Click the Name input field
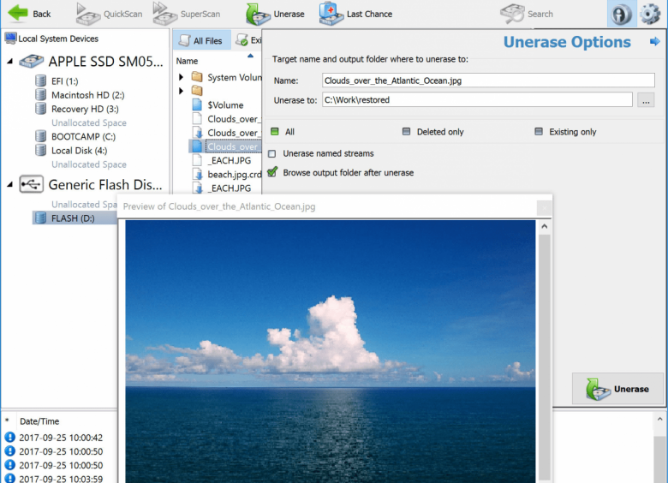The width and height of the screenshot is (668, 483). pyautogui.click(x=488, y=80)
